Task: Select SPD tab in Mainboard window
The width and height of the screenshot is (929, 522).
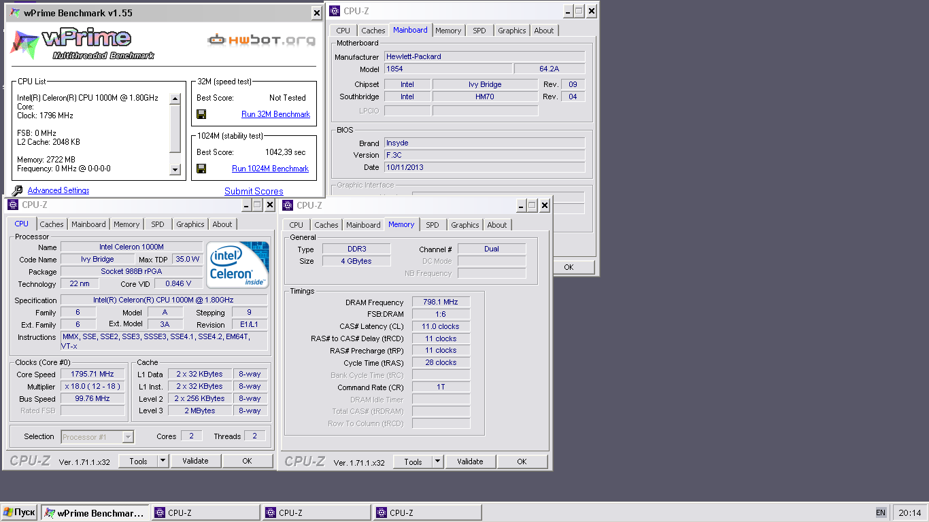Action: point(479,31)
